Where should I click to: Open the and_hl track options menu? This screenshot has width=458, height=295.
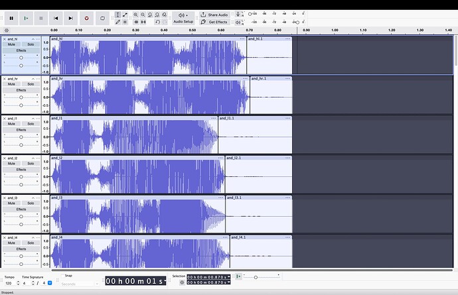coord(38,39)
